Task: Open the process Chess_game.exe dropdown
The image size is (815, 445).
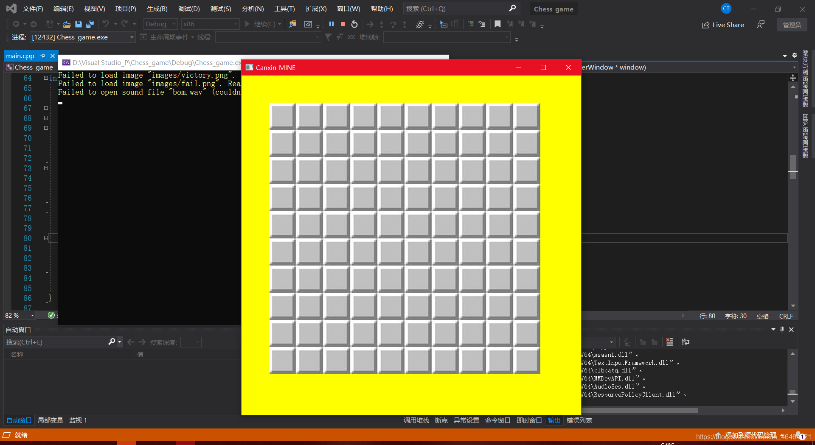Action: 83,37
